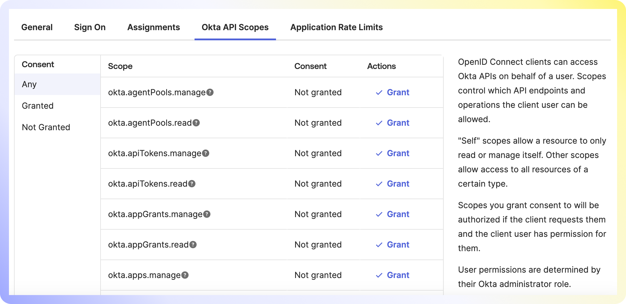The image size is (626, 304).
Task: Open the Application Rate Limits tab
Action: coord(337,27)
